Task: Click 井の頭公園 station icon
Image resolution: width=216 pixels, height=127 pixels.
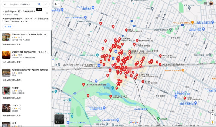Action: pyautogui.click(x=145, y=109)
